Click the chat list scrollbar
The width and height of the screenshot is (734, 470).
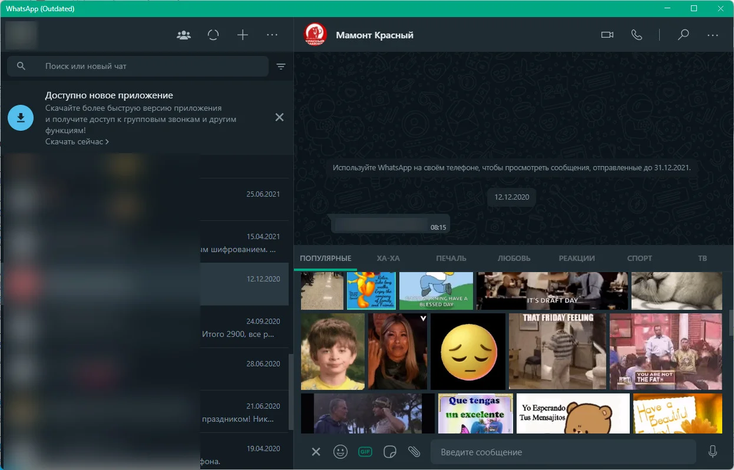[x=291, y=390]
